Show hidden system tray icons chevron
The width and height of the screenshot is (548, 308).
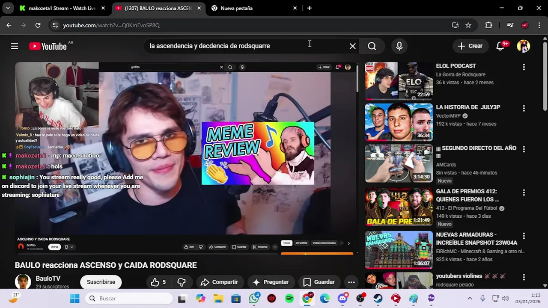[x=470, y=299]
